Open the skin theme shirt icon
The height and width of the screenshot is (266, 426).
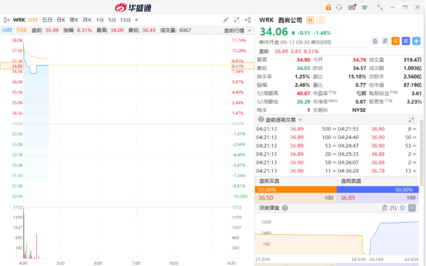click(364, 7)
